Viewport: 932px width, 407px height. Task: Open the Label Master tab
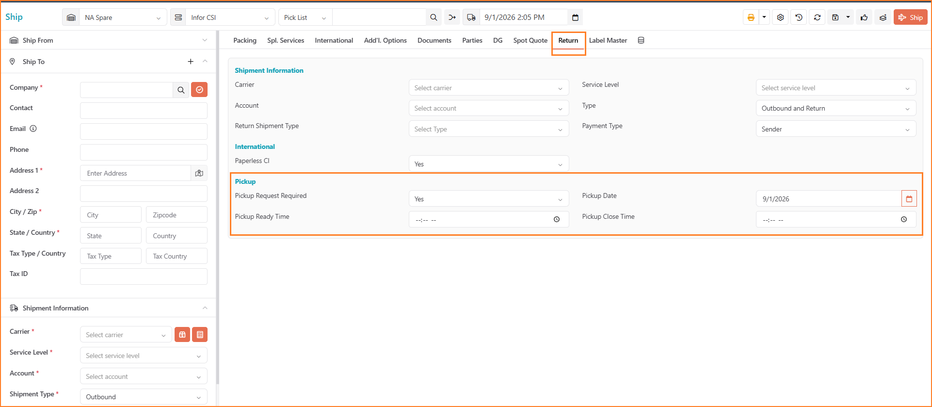pos(608,40)
